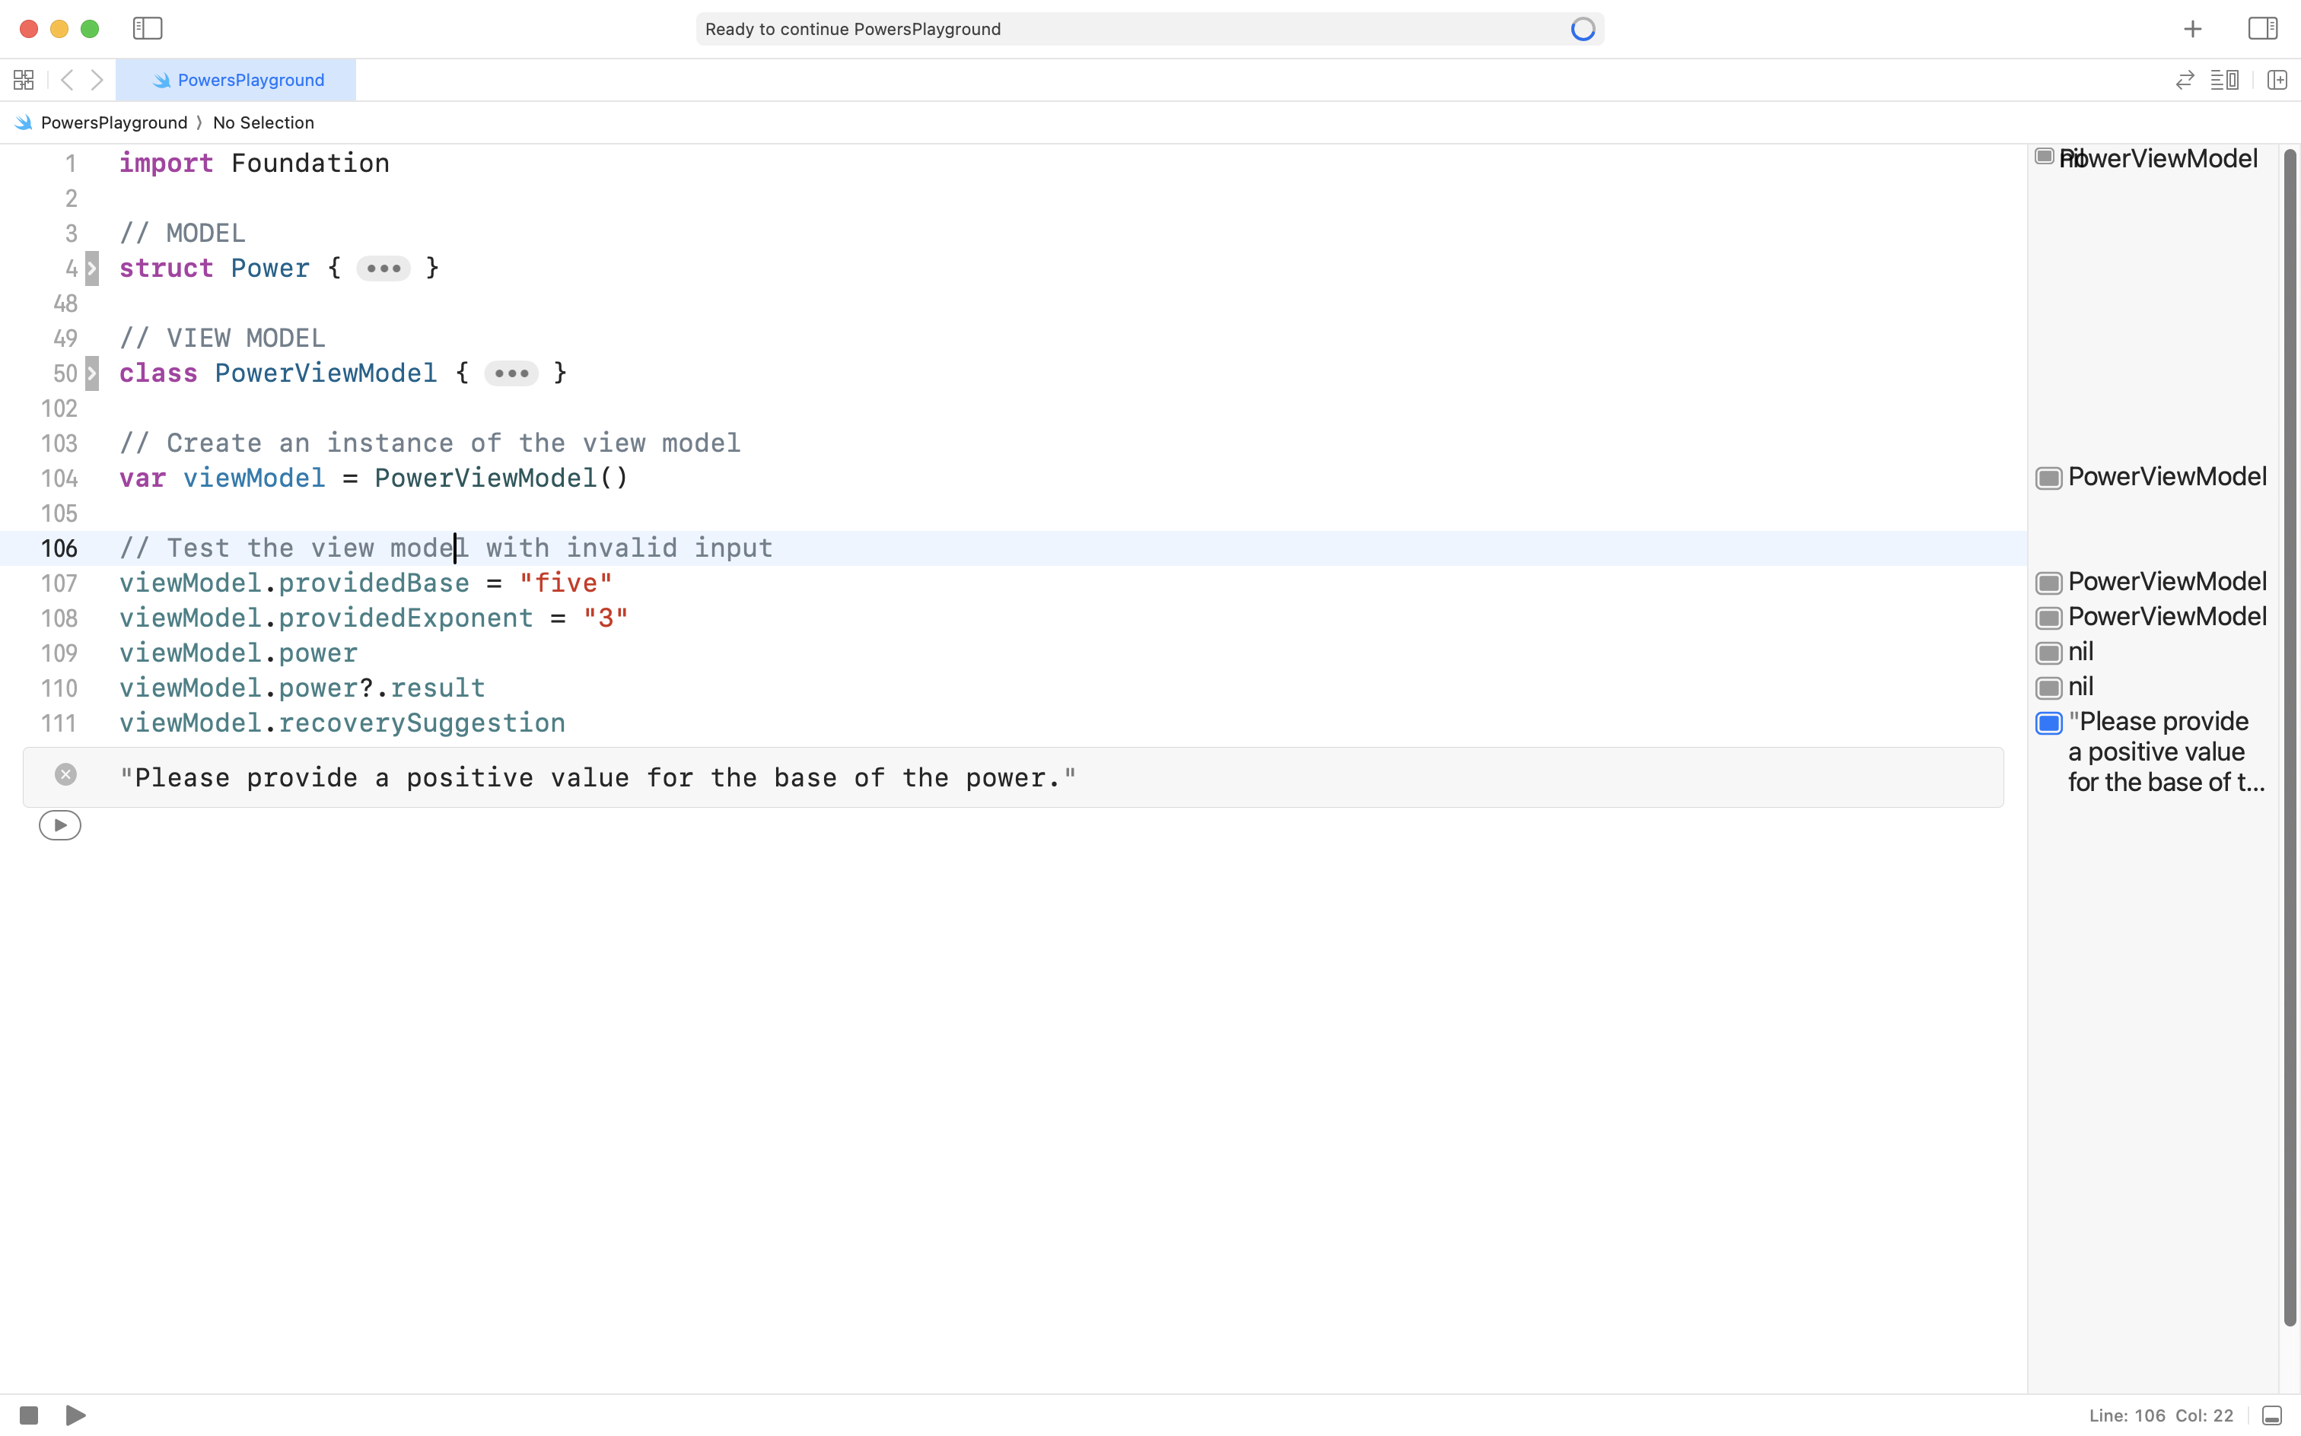The width and height of the screenshot is (2301, 1436).
Task: Stop playground execution in bottom bar
Action: pyautogui.click(x=28, y=1415)
